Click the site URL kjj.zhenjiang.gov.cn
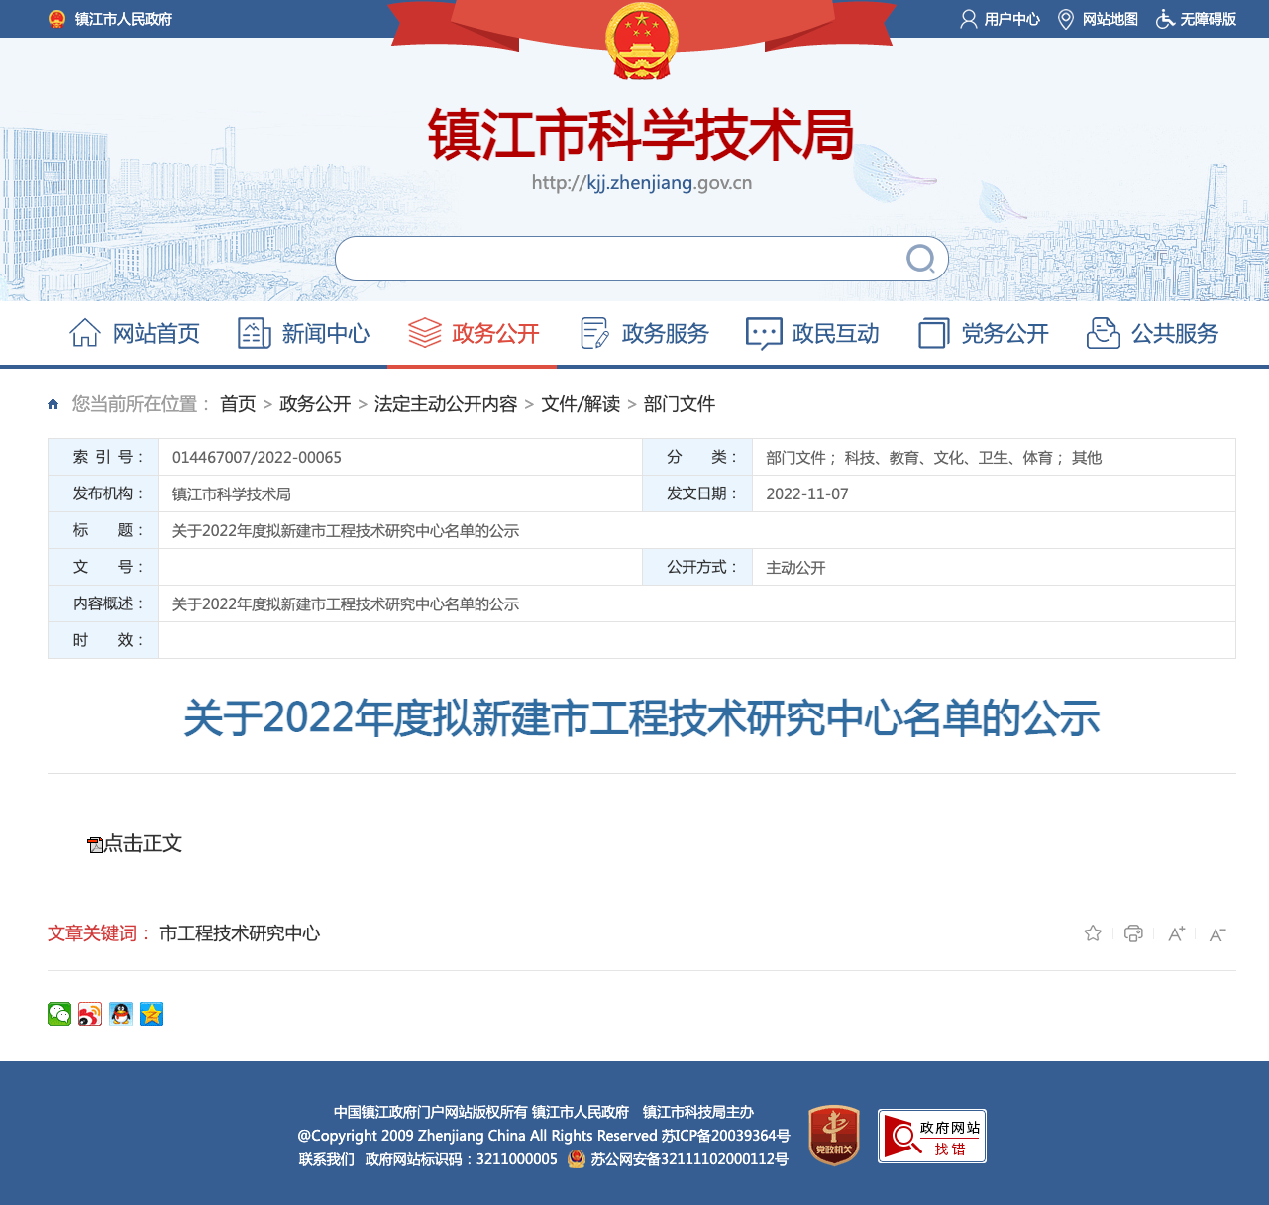Screen dimensions: 1269x1205 (642, 183)
